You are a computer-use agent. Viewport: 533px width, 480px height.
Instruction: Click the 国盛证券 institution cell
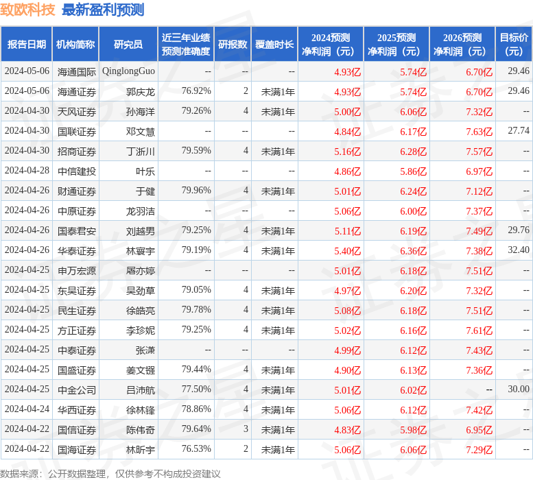click(x=76, y=370)
